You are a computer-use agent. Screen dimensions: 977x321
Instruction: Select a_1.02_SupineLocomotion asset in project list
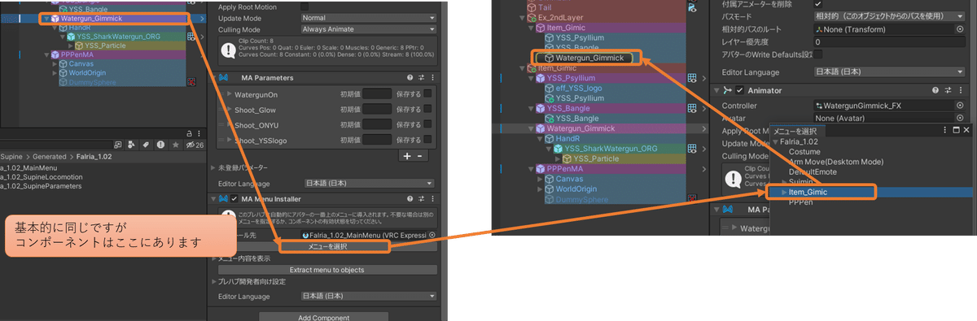click(x=42, y=176)
